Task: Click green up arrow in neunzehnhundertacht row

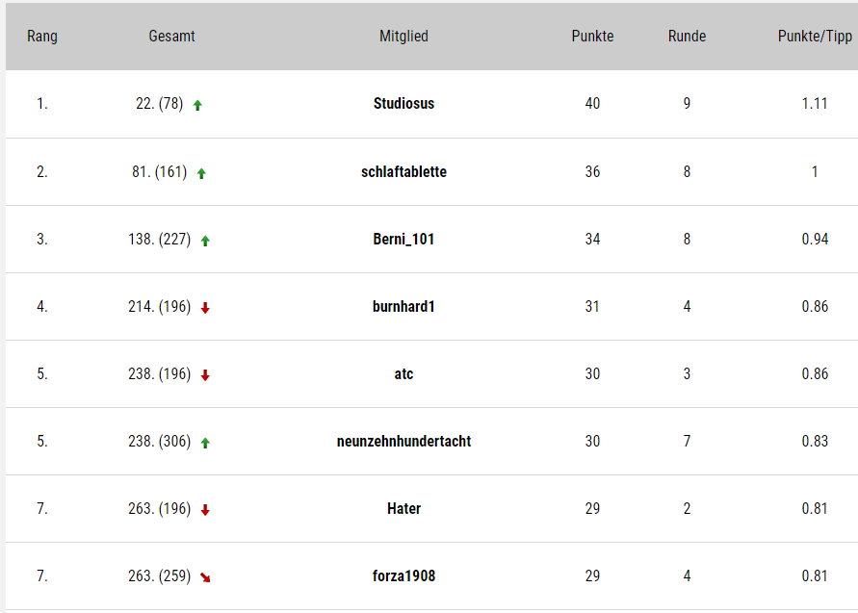Action: (x=205, y=443)
